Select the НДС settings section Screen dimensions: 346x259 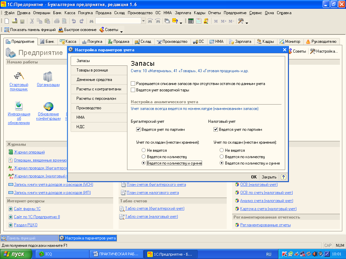(99, 127)
